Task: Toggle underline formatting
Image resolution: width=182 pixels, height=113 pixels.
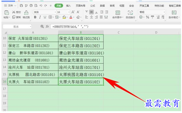Action: click(45, 17)
